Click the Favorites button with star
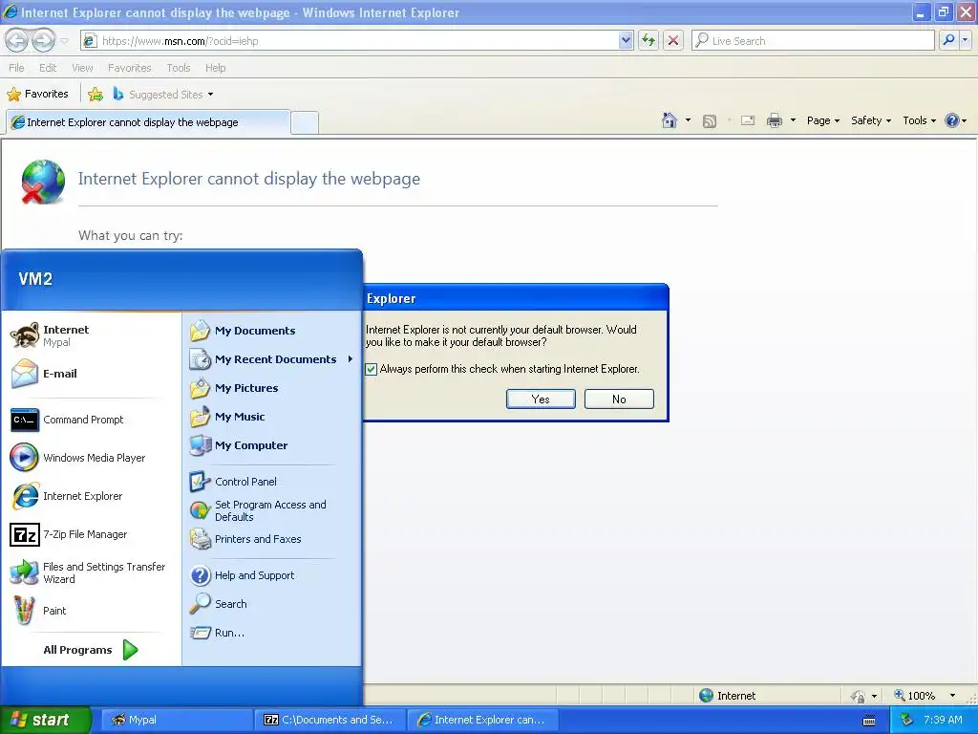This screenshot has width=978, height=734. pos(37,95)
